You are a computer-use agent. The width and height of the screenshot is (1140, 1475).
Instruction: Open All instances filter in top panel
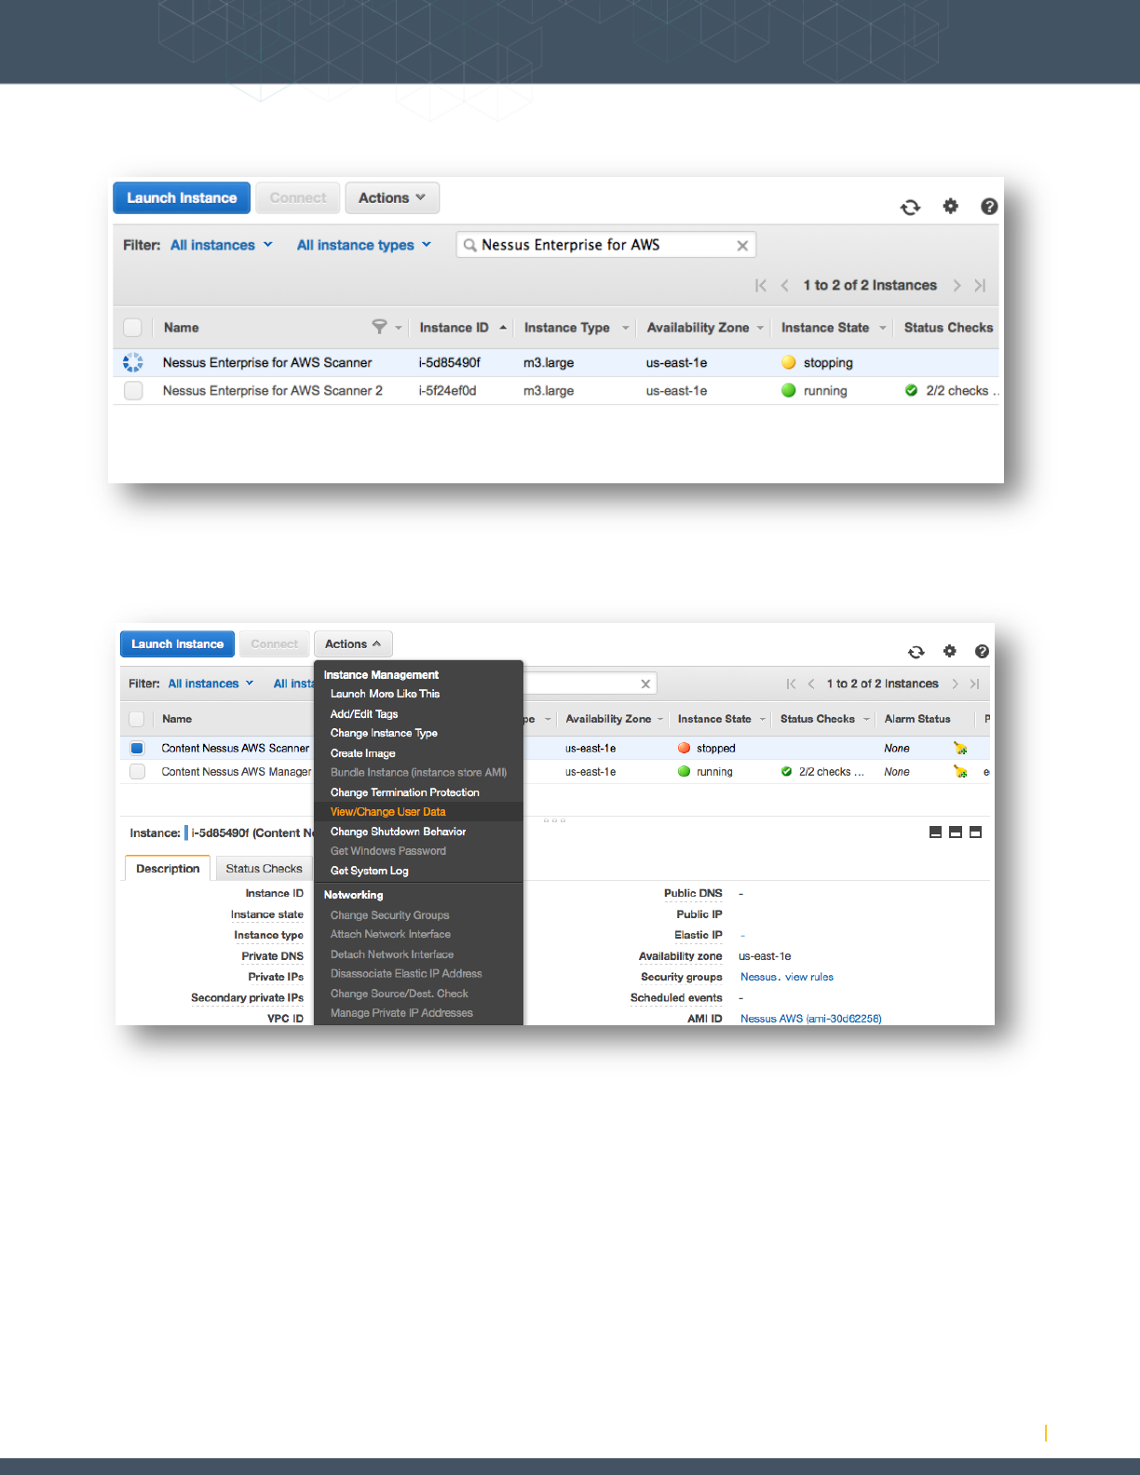[222, 245]
